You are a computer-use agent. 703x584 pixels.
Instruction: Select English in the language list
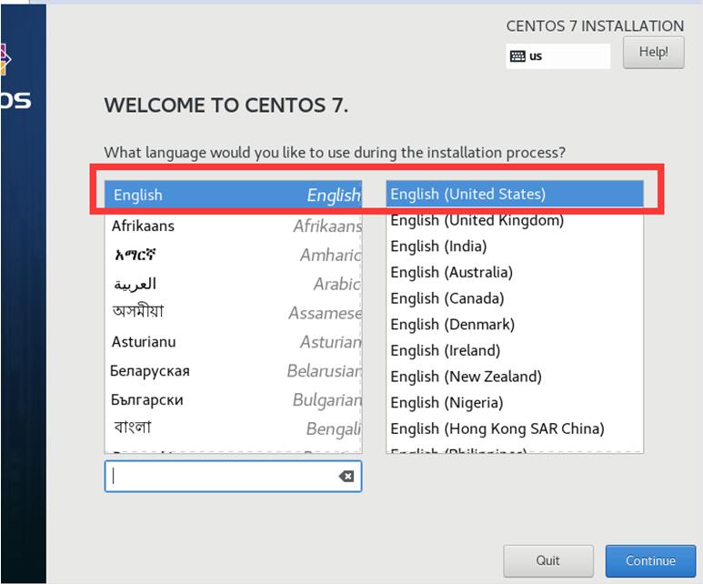tap(233, 195)
